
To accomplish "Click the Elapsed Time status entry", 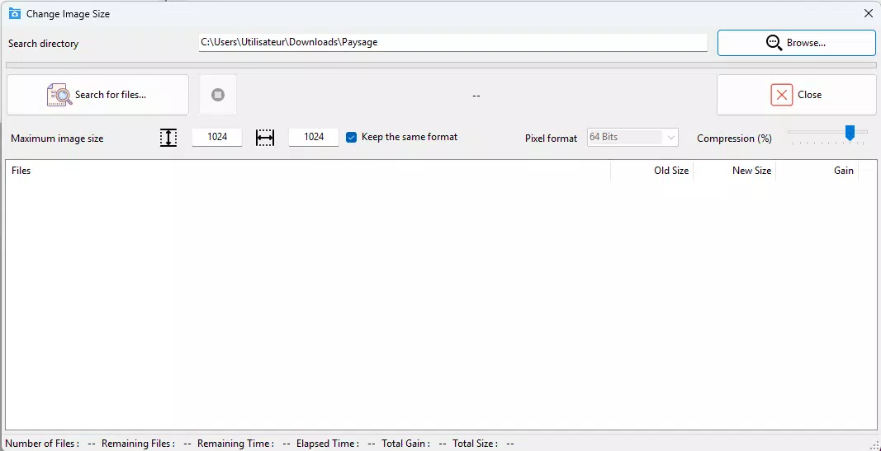I will [335, 443].
